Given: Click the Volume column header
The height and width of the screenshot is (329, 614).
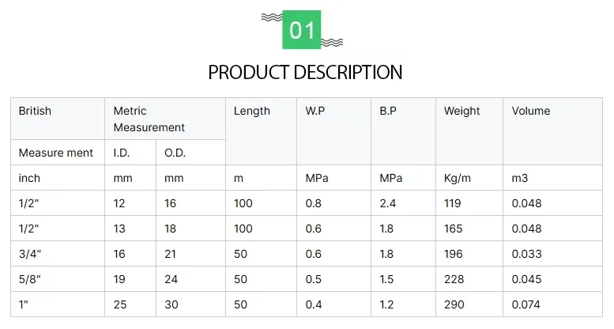Looking at the screenshot, I should (531, 111).
